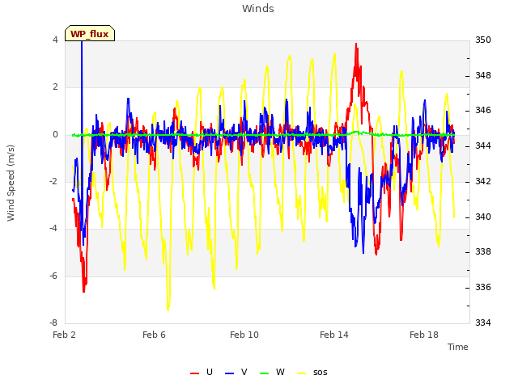The image size is (518, 388).
Task: Click the Wind Speed (m/s) axis label
Action: point(11,183)
